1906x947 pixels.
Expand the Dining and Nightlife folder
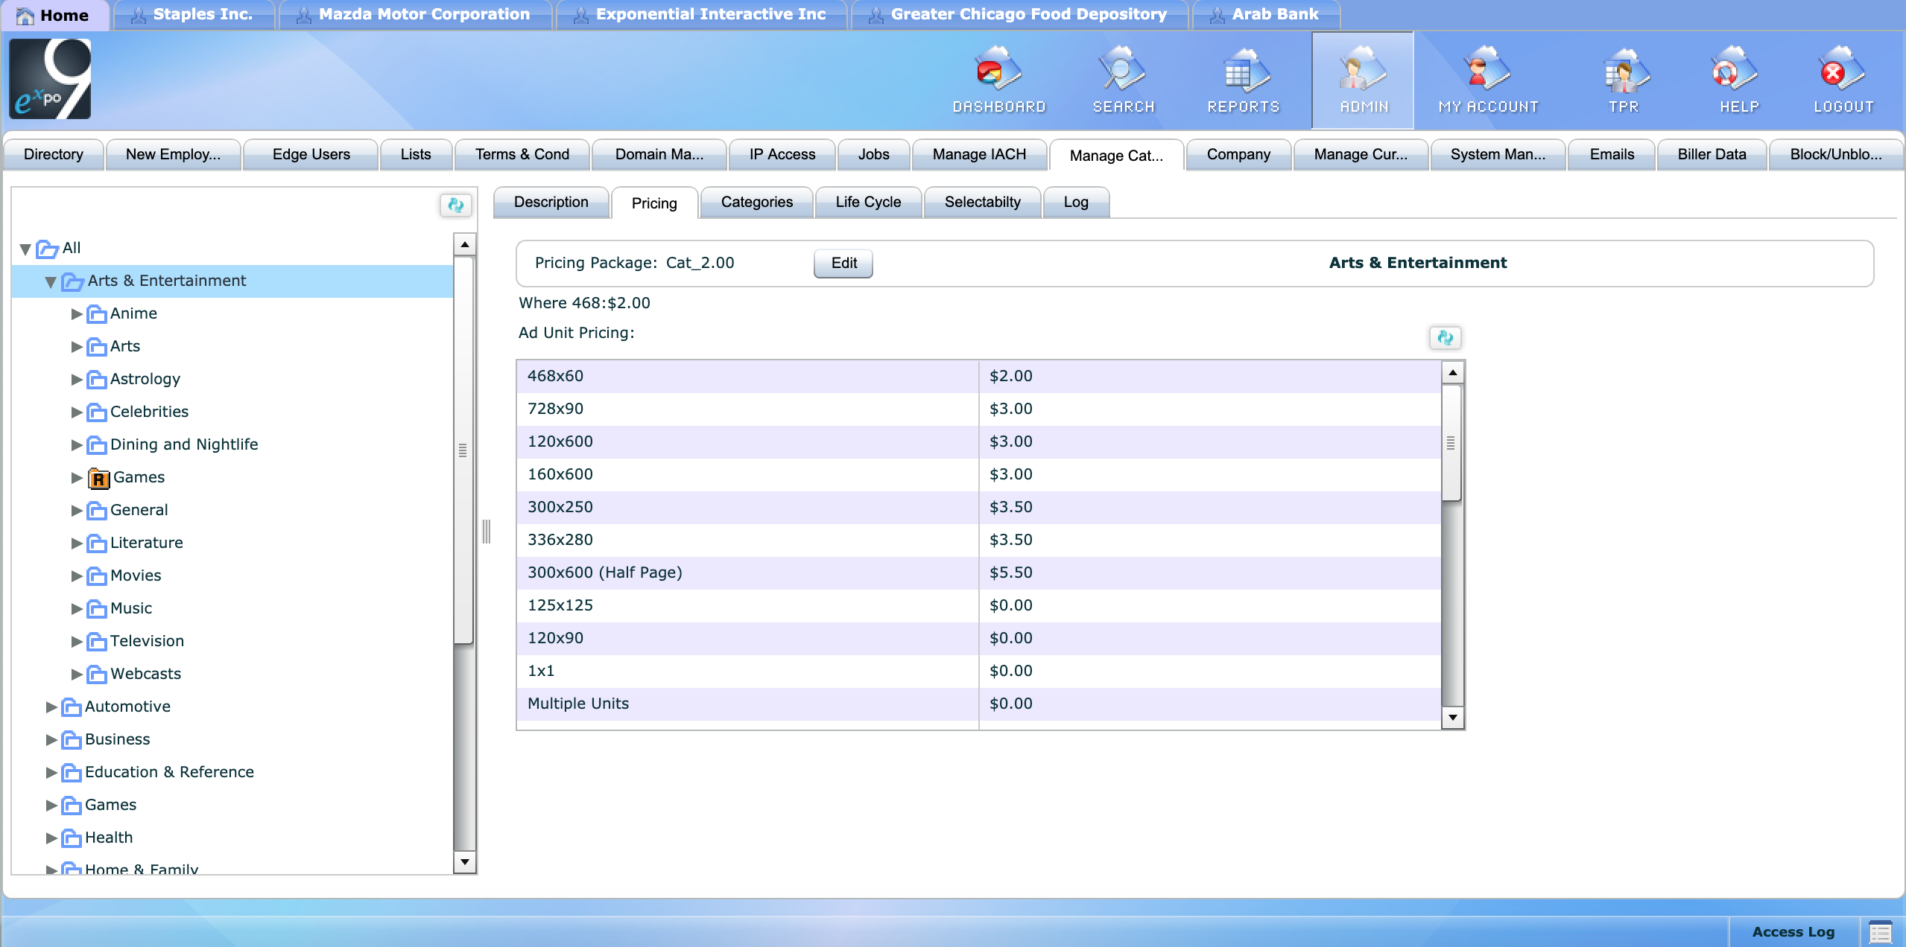(x=77, y=444)
